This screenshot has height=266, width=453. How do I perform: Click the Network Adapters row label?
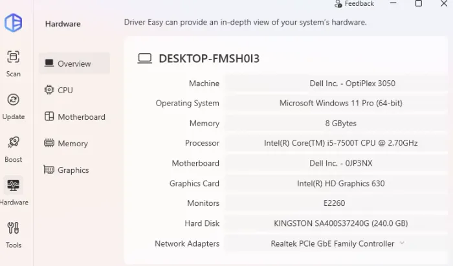[187, 243]
